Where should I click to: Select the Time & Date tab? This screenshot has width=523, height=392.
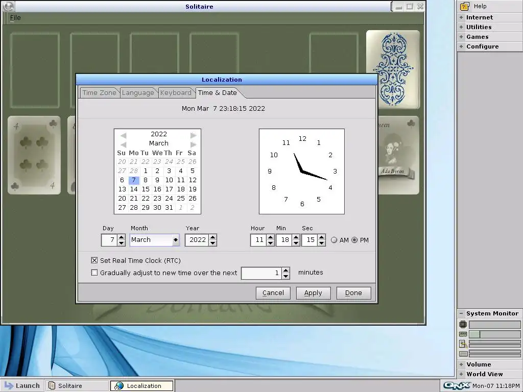pyautogui.click(x=218, y=93)
